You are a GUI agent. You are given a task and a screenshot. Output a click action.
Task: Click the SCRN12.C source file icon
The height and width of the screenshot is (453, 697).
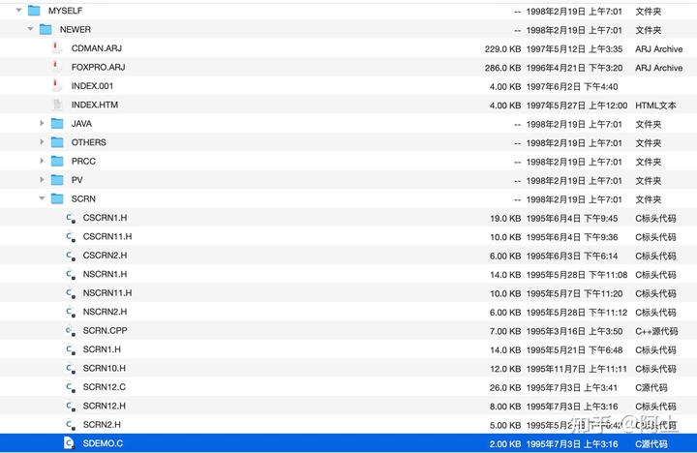tap(69, 387)
